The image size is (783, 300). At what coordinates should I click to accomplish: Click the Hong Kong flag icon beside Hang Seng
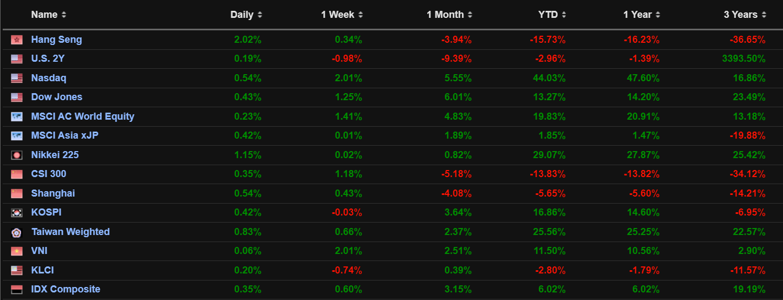coord(17,40)
